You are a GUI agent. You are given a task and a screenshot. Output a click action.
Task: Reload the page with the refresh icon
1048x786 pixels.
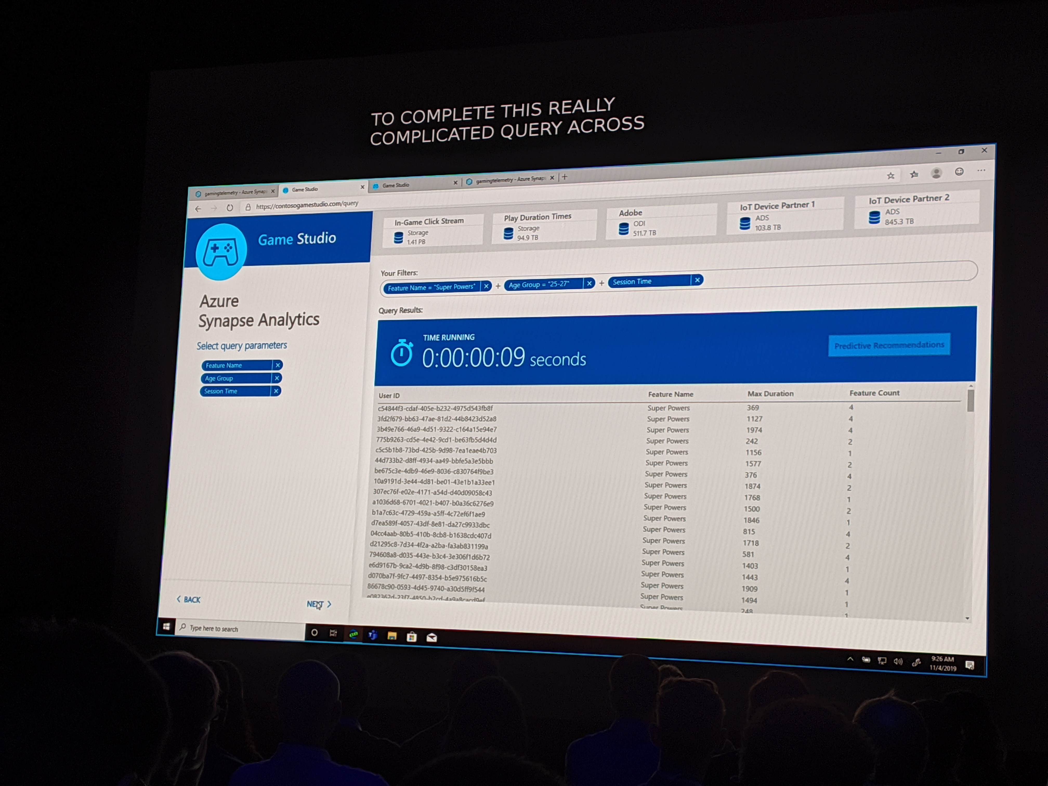(x=230, y=207)
